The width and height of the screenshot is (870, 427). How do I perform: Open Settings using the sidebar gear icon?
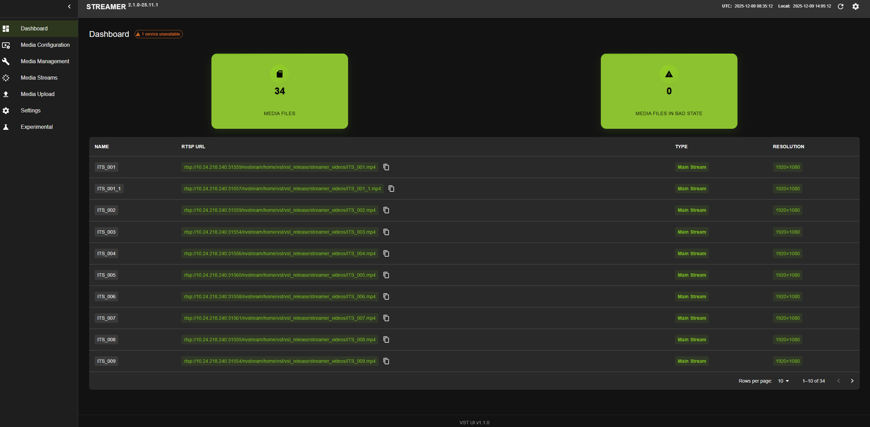click(x=6, y=110)
